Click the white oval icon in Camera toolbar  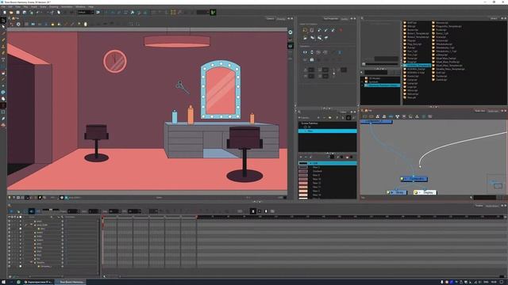coord(86,24)
